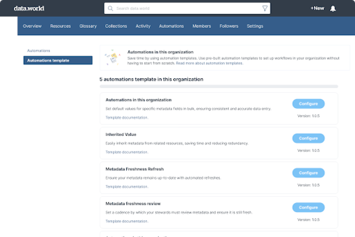355x237 pixels.
Task: Select Automations in the left sidebar
Action: tap(39, 51)
